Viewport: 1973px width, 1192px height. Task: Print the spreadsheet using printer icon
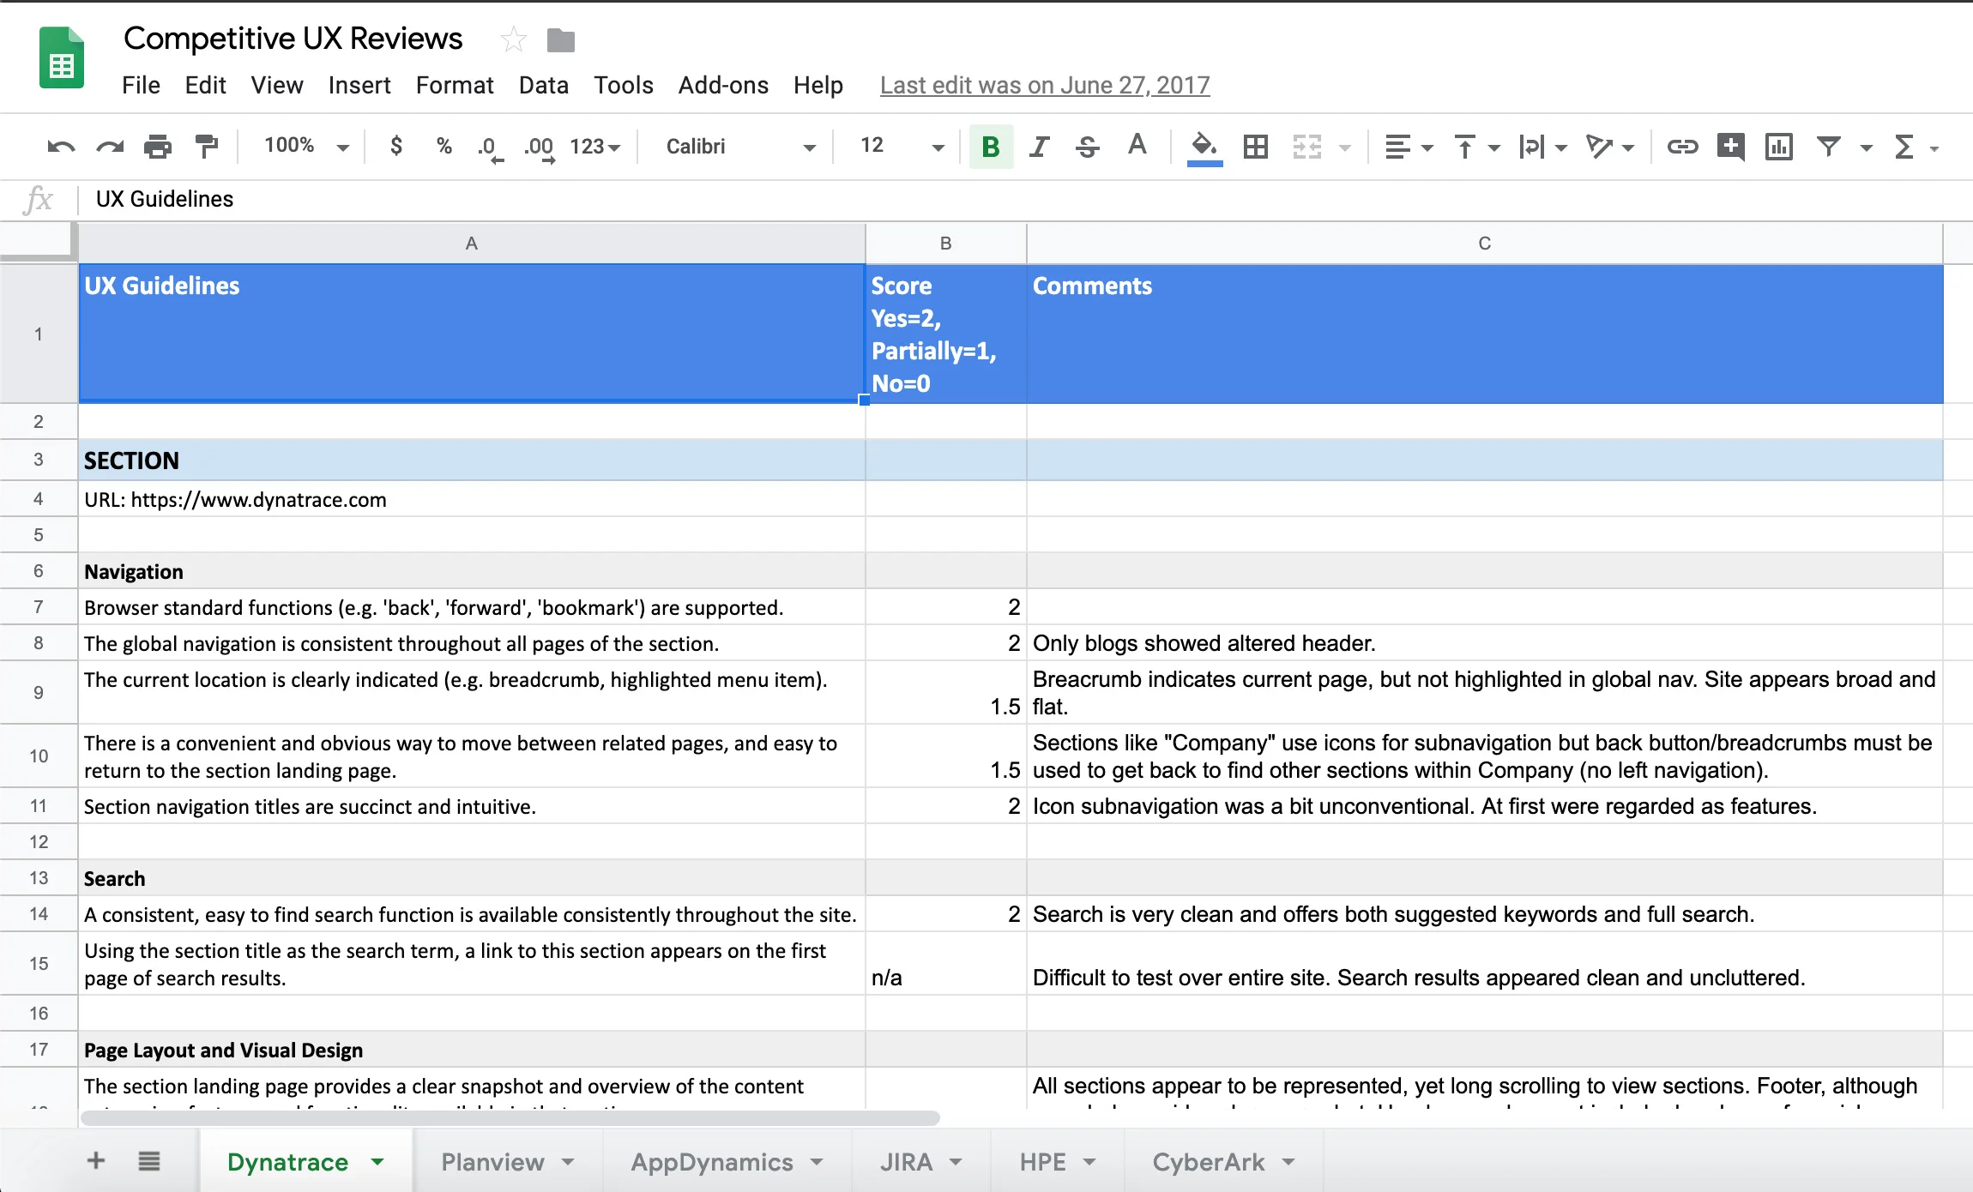point(158,147)
